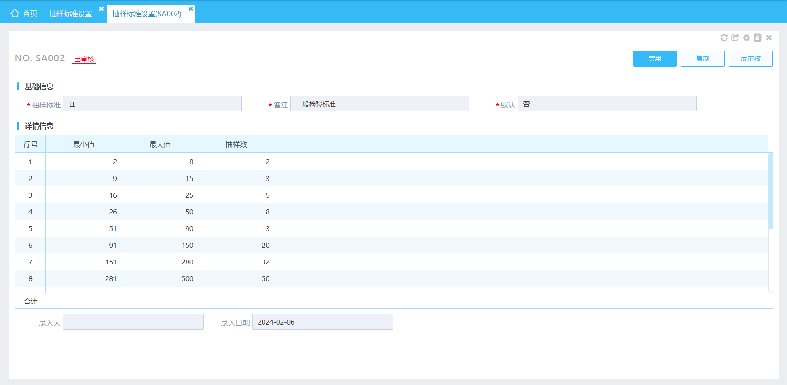This screenshot has width=787, height=385.
Task: Click the 复制 button
Action: click(x=703, y=59)
